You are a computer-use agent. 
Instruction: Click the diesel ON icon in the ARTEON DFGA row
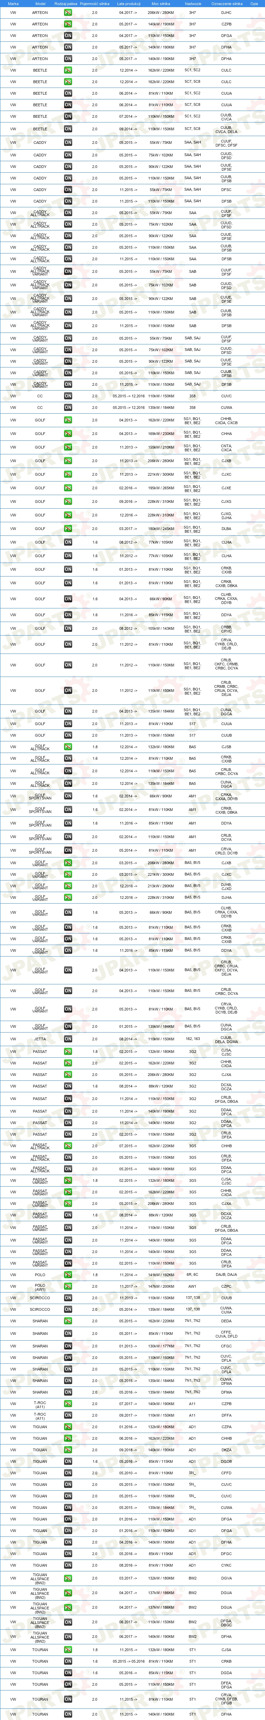(68, 35)
